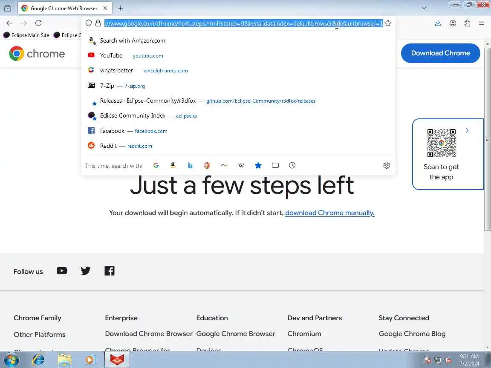
Task: Choose the YouTube youtube.com suggestion
Action: 238,55
